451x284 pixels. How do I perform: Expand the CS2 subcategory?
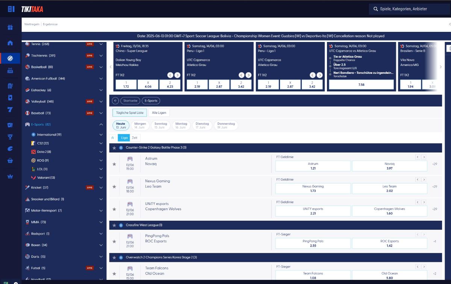(101, 143)
